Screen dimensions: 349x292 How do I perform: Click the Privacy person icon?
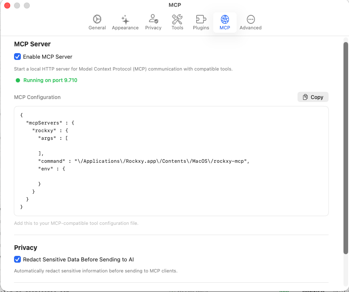[x=153, y=20]
